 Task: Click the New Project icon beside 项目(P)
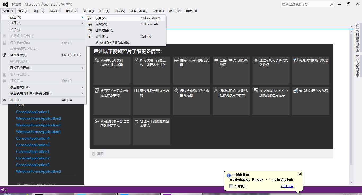point(90,18)
